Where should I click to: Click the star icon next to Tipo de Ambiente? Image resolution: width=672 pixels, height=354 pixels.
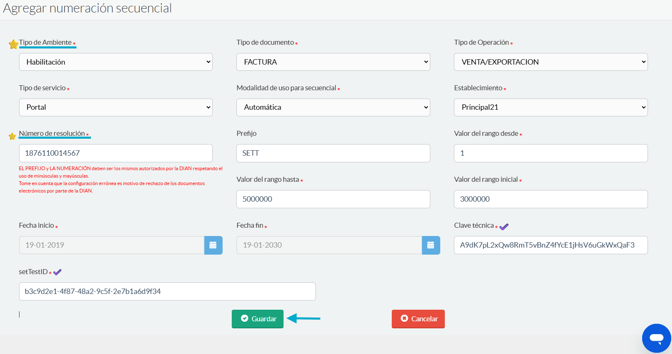13,44
